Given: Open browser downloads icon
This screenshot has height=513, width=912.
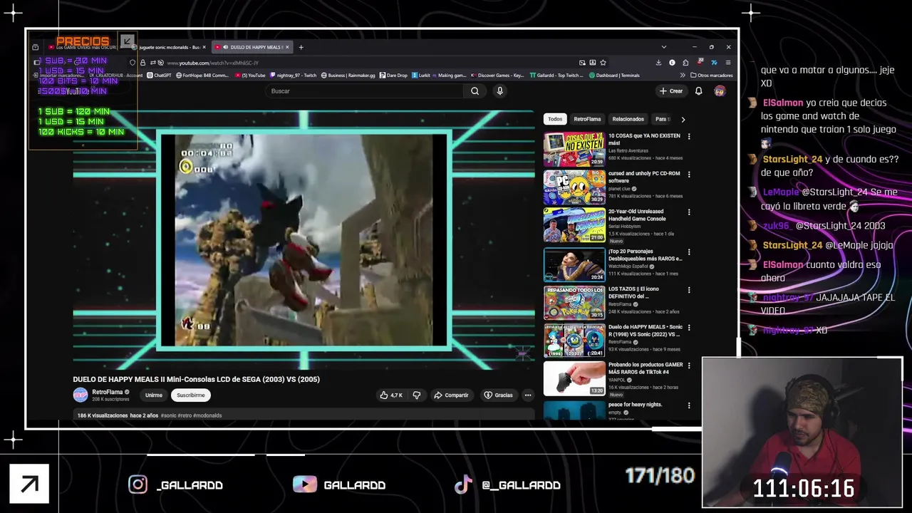Looking at the screenshot, I should tap(658, 63).
